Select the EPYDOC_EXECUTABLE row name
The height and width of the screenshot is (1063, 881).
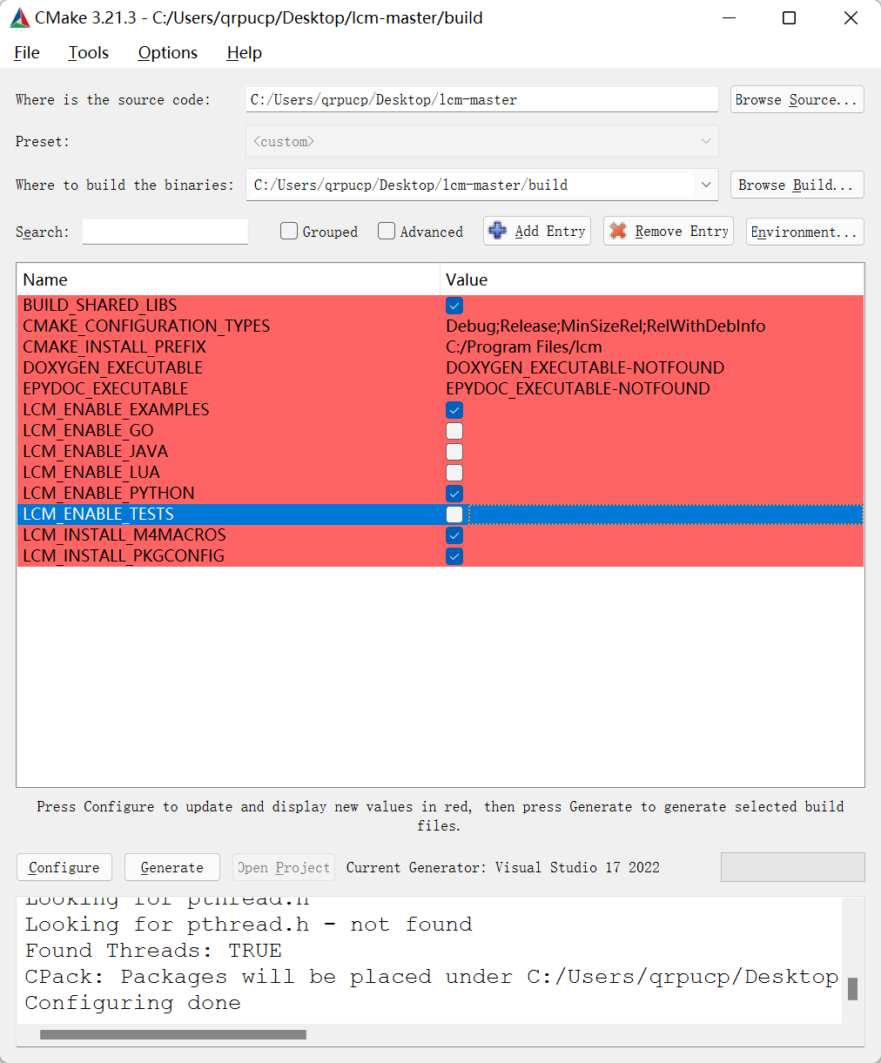pyautogui.click(x=105, y=388)
